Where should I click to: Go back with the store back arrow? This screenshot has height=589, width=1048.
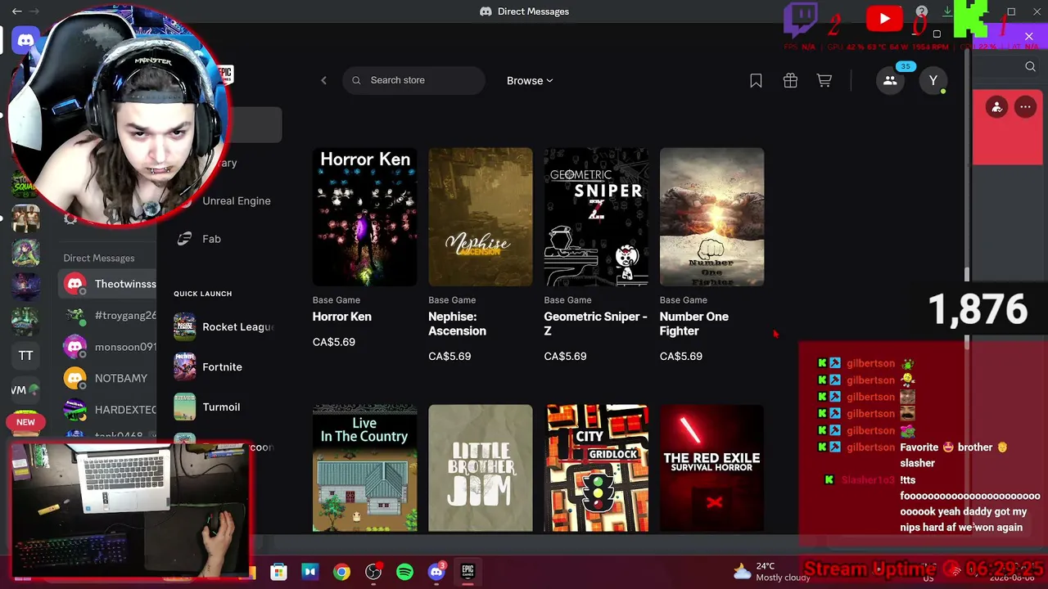[x=323, y=80]
